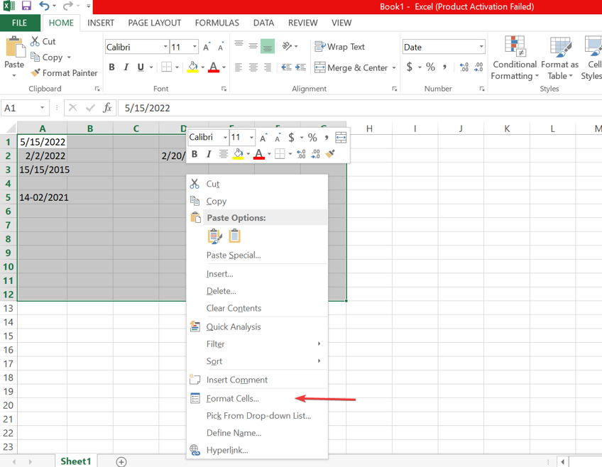Open the ribbon font size dropdown
Screen dimensions: 602x467
pyautogui.click(x=195, y=47)
